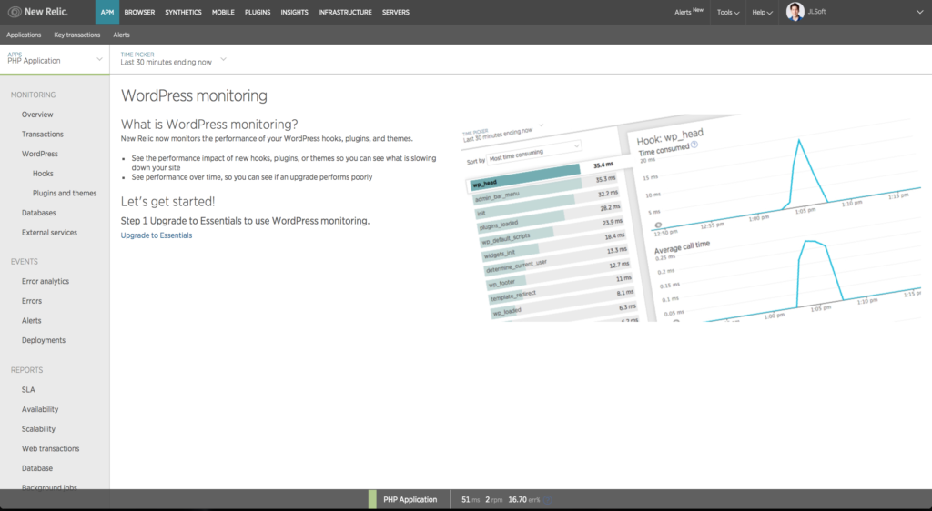Expand the PHP Application apps selector
The image size is (932, 511).
55,59
